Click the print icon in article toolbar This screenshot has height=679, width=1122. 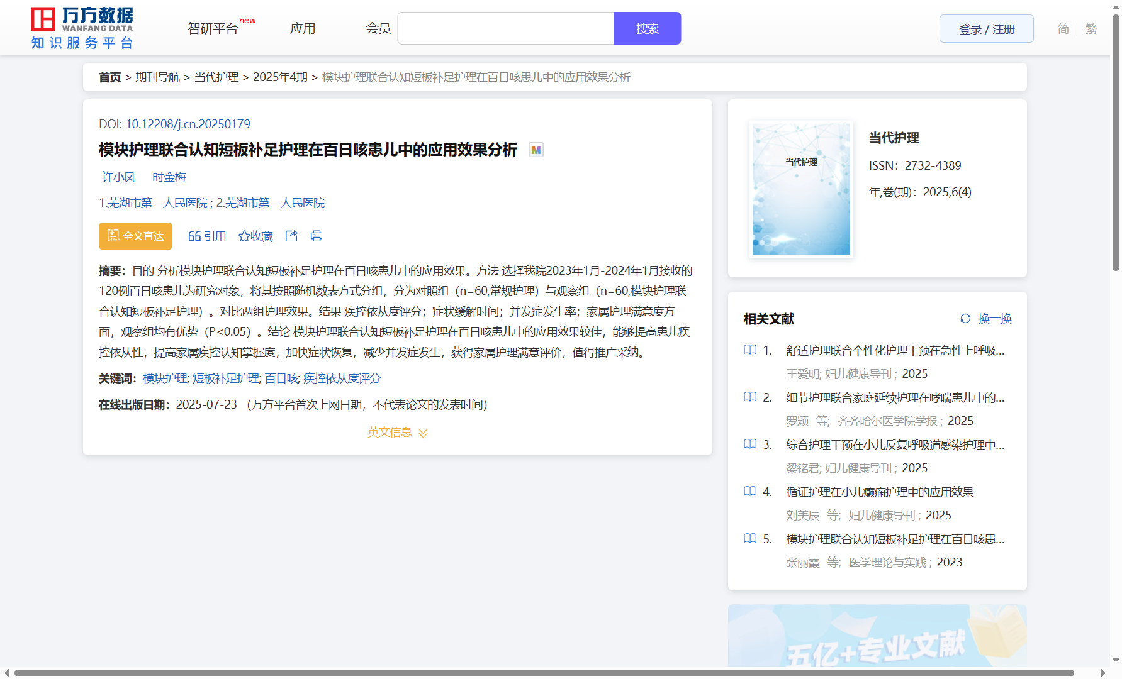click(x=317, y=236)
